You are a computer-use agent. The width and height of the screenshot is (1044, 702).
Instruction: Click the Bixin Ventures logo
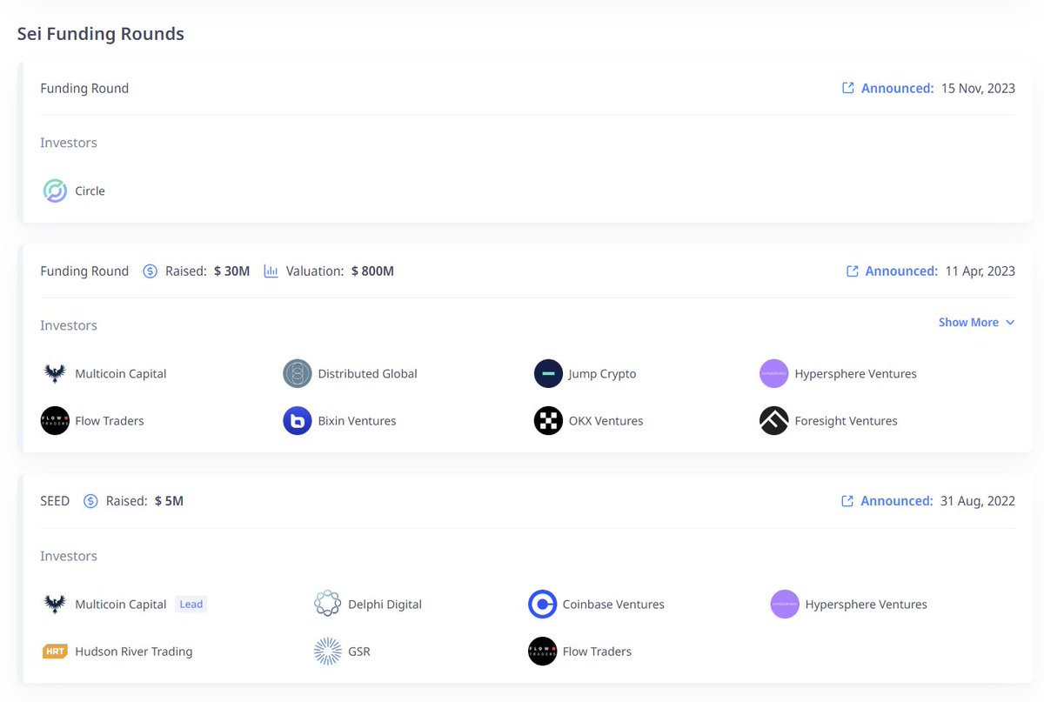coord(298,421)
